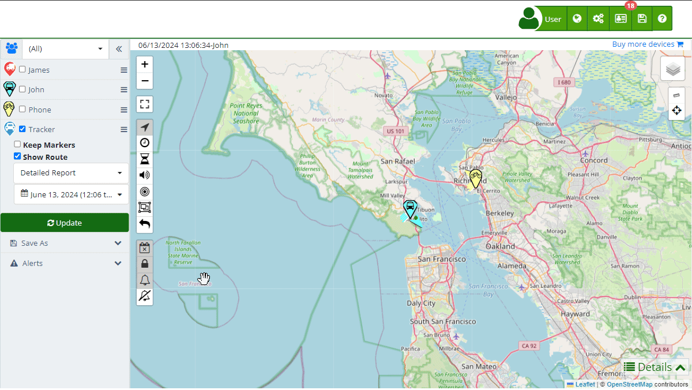The height and width of the screenshot is (390, 692).
Task: Open the (All) group filter dropdown
Action: pyautogui.click(x=65, y=49)
